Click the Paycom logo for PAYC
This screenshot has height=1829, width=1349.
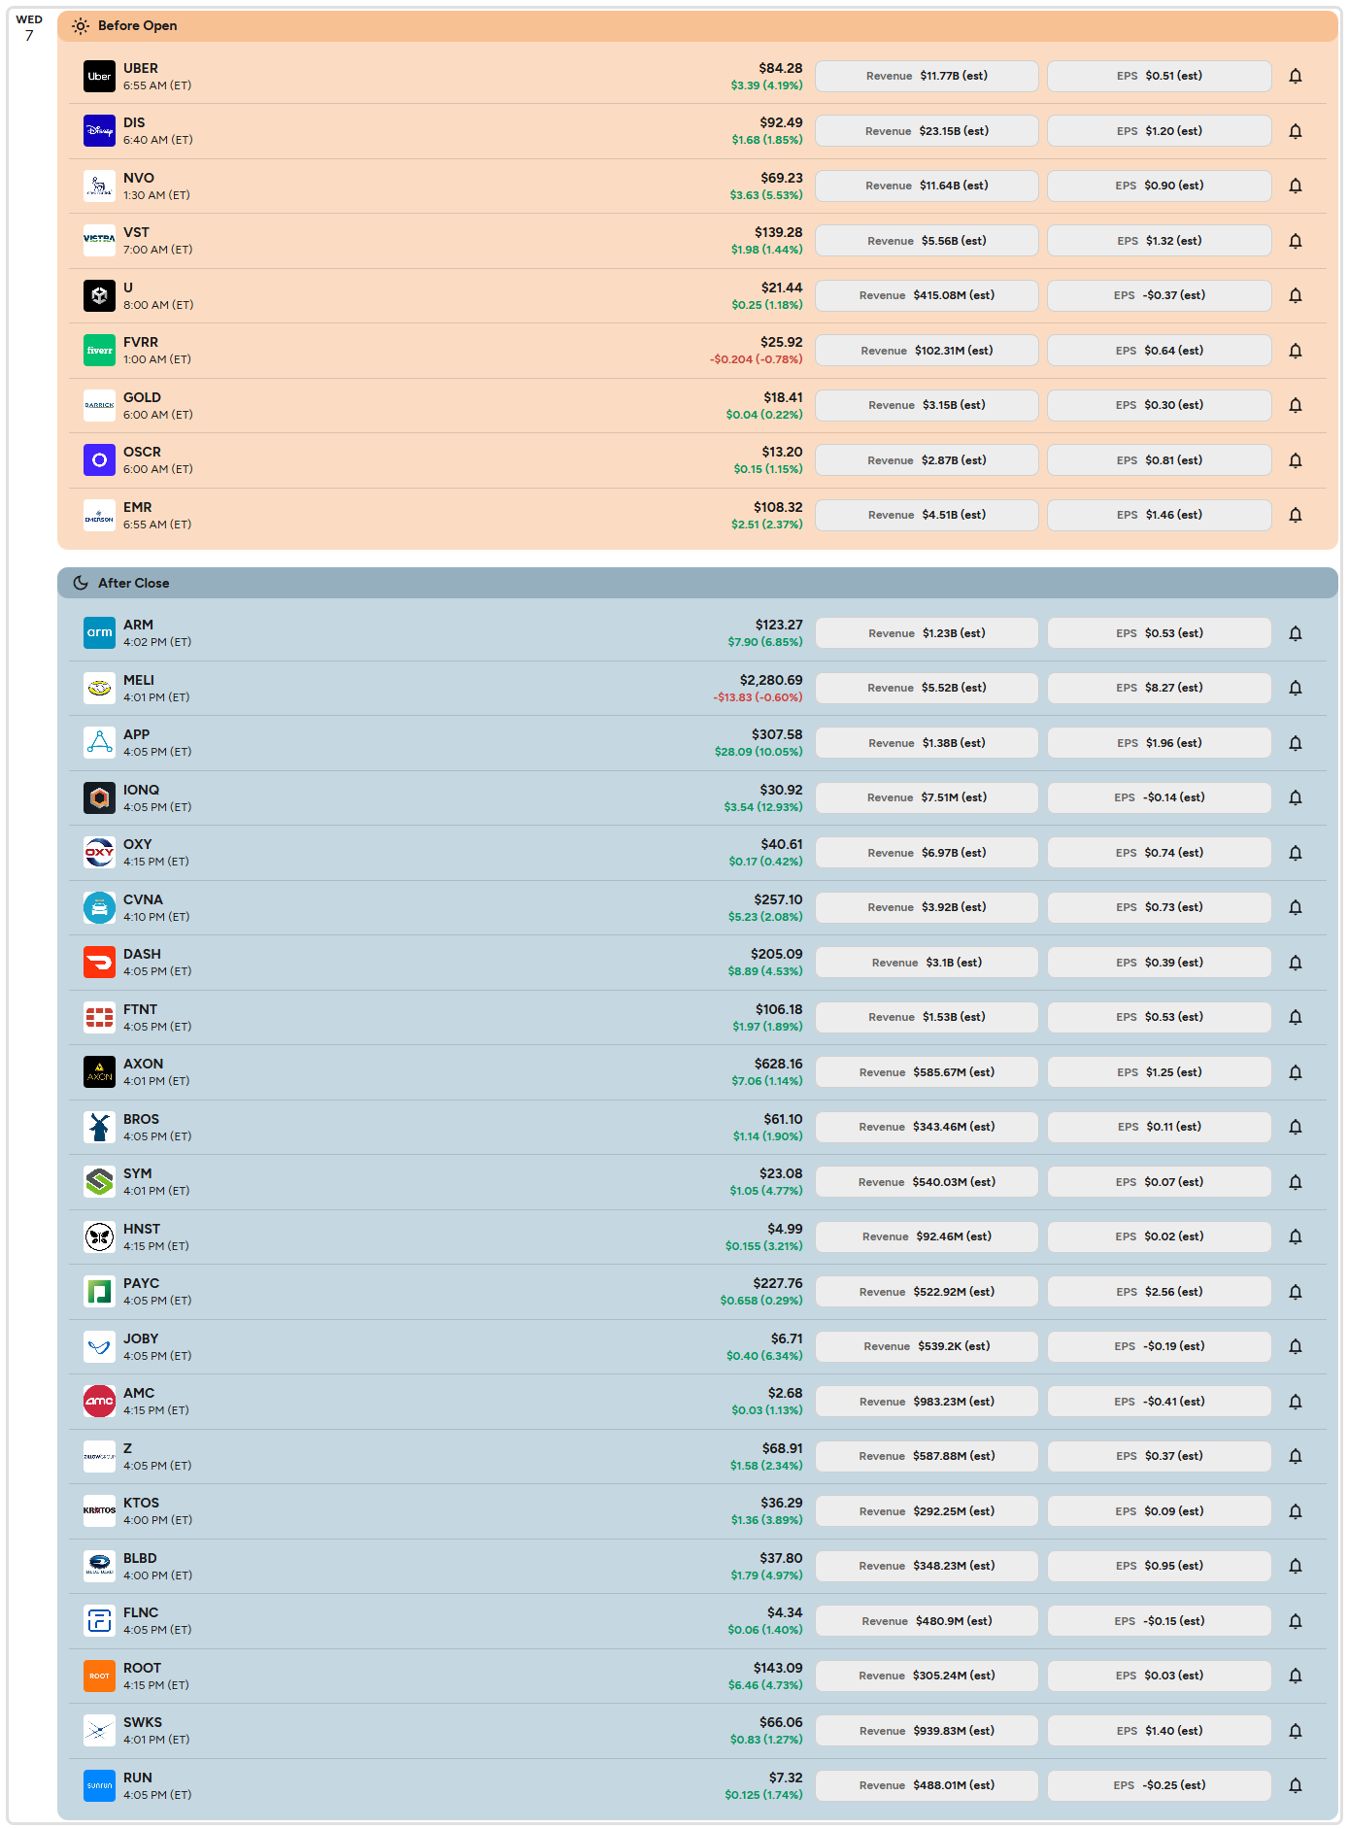click(99, 1292)
